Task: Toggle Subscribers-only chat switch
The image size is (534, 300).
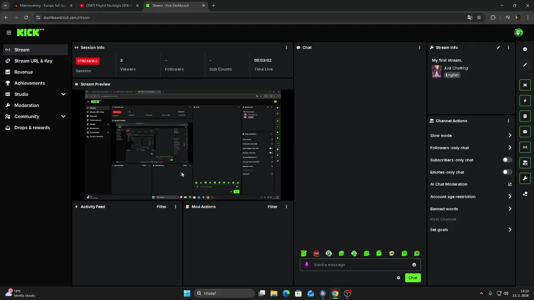Action: [507, 160]
